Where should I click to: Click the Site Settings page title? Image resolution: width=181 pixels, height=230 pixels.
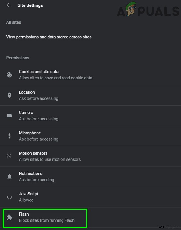coord(30,5)
